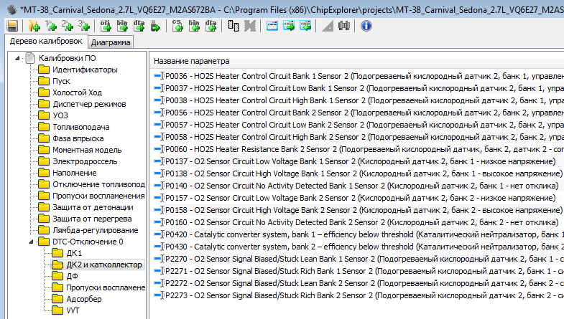Switch to the Диаграмма tab
This screenshot has width=564, height=319.
pyautogui.click(x=111, y=42)
